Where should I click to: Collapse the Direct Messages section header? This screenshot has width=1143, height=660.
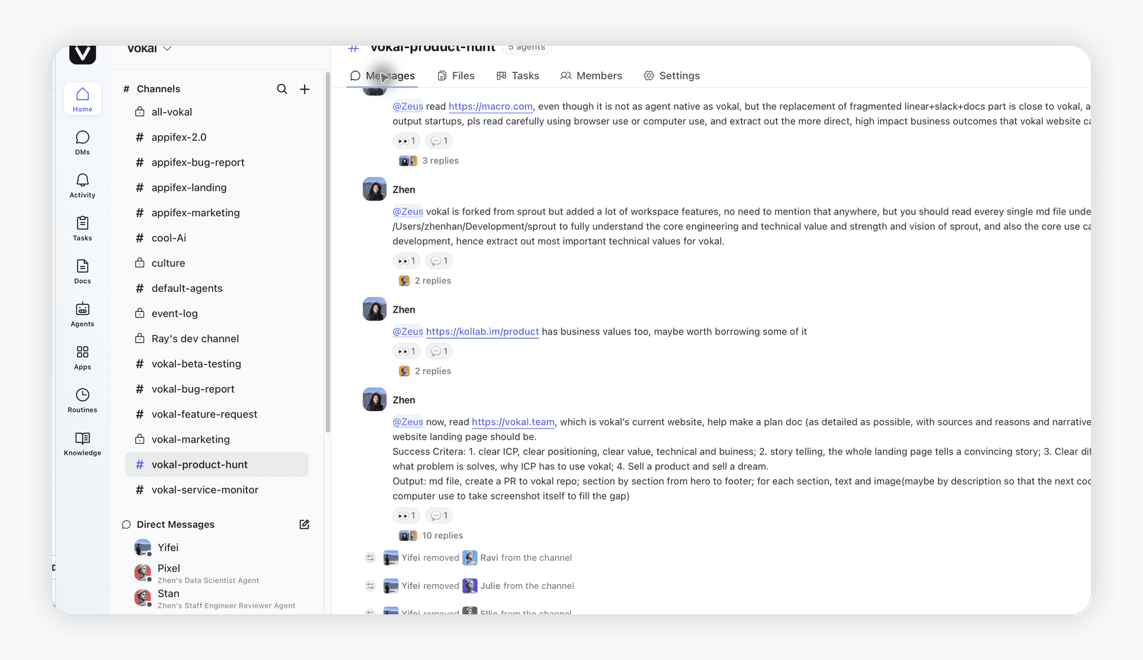coord(168,524)
